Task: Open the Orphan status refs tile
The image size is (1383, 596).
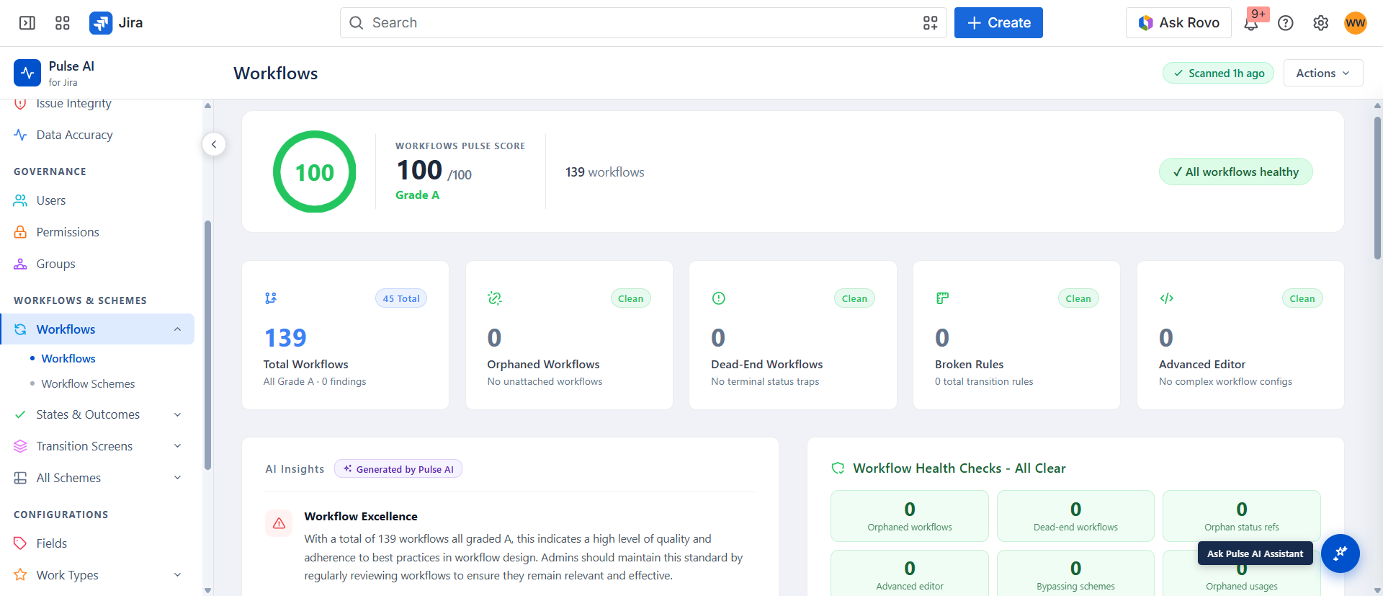Action: 1242,516
